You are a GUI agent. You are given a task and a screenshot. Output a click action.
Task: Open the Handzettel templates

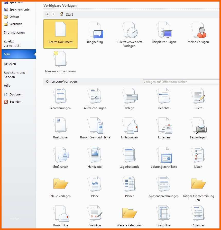point(95,157)
